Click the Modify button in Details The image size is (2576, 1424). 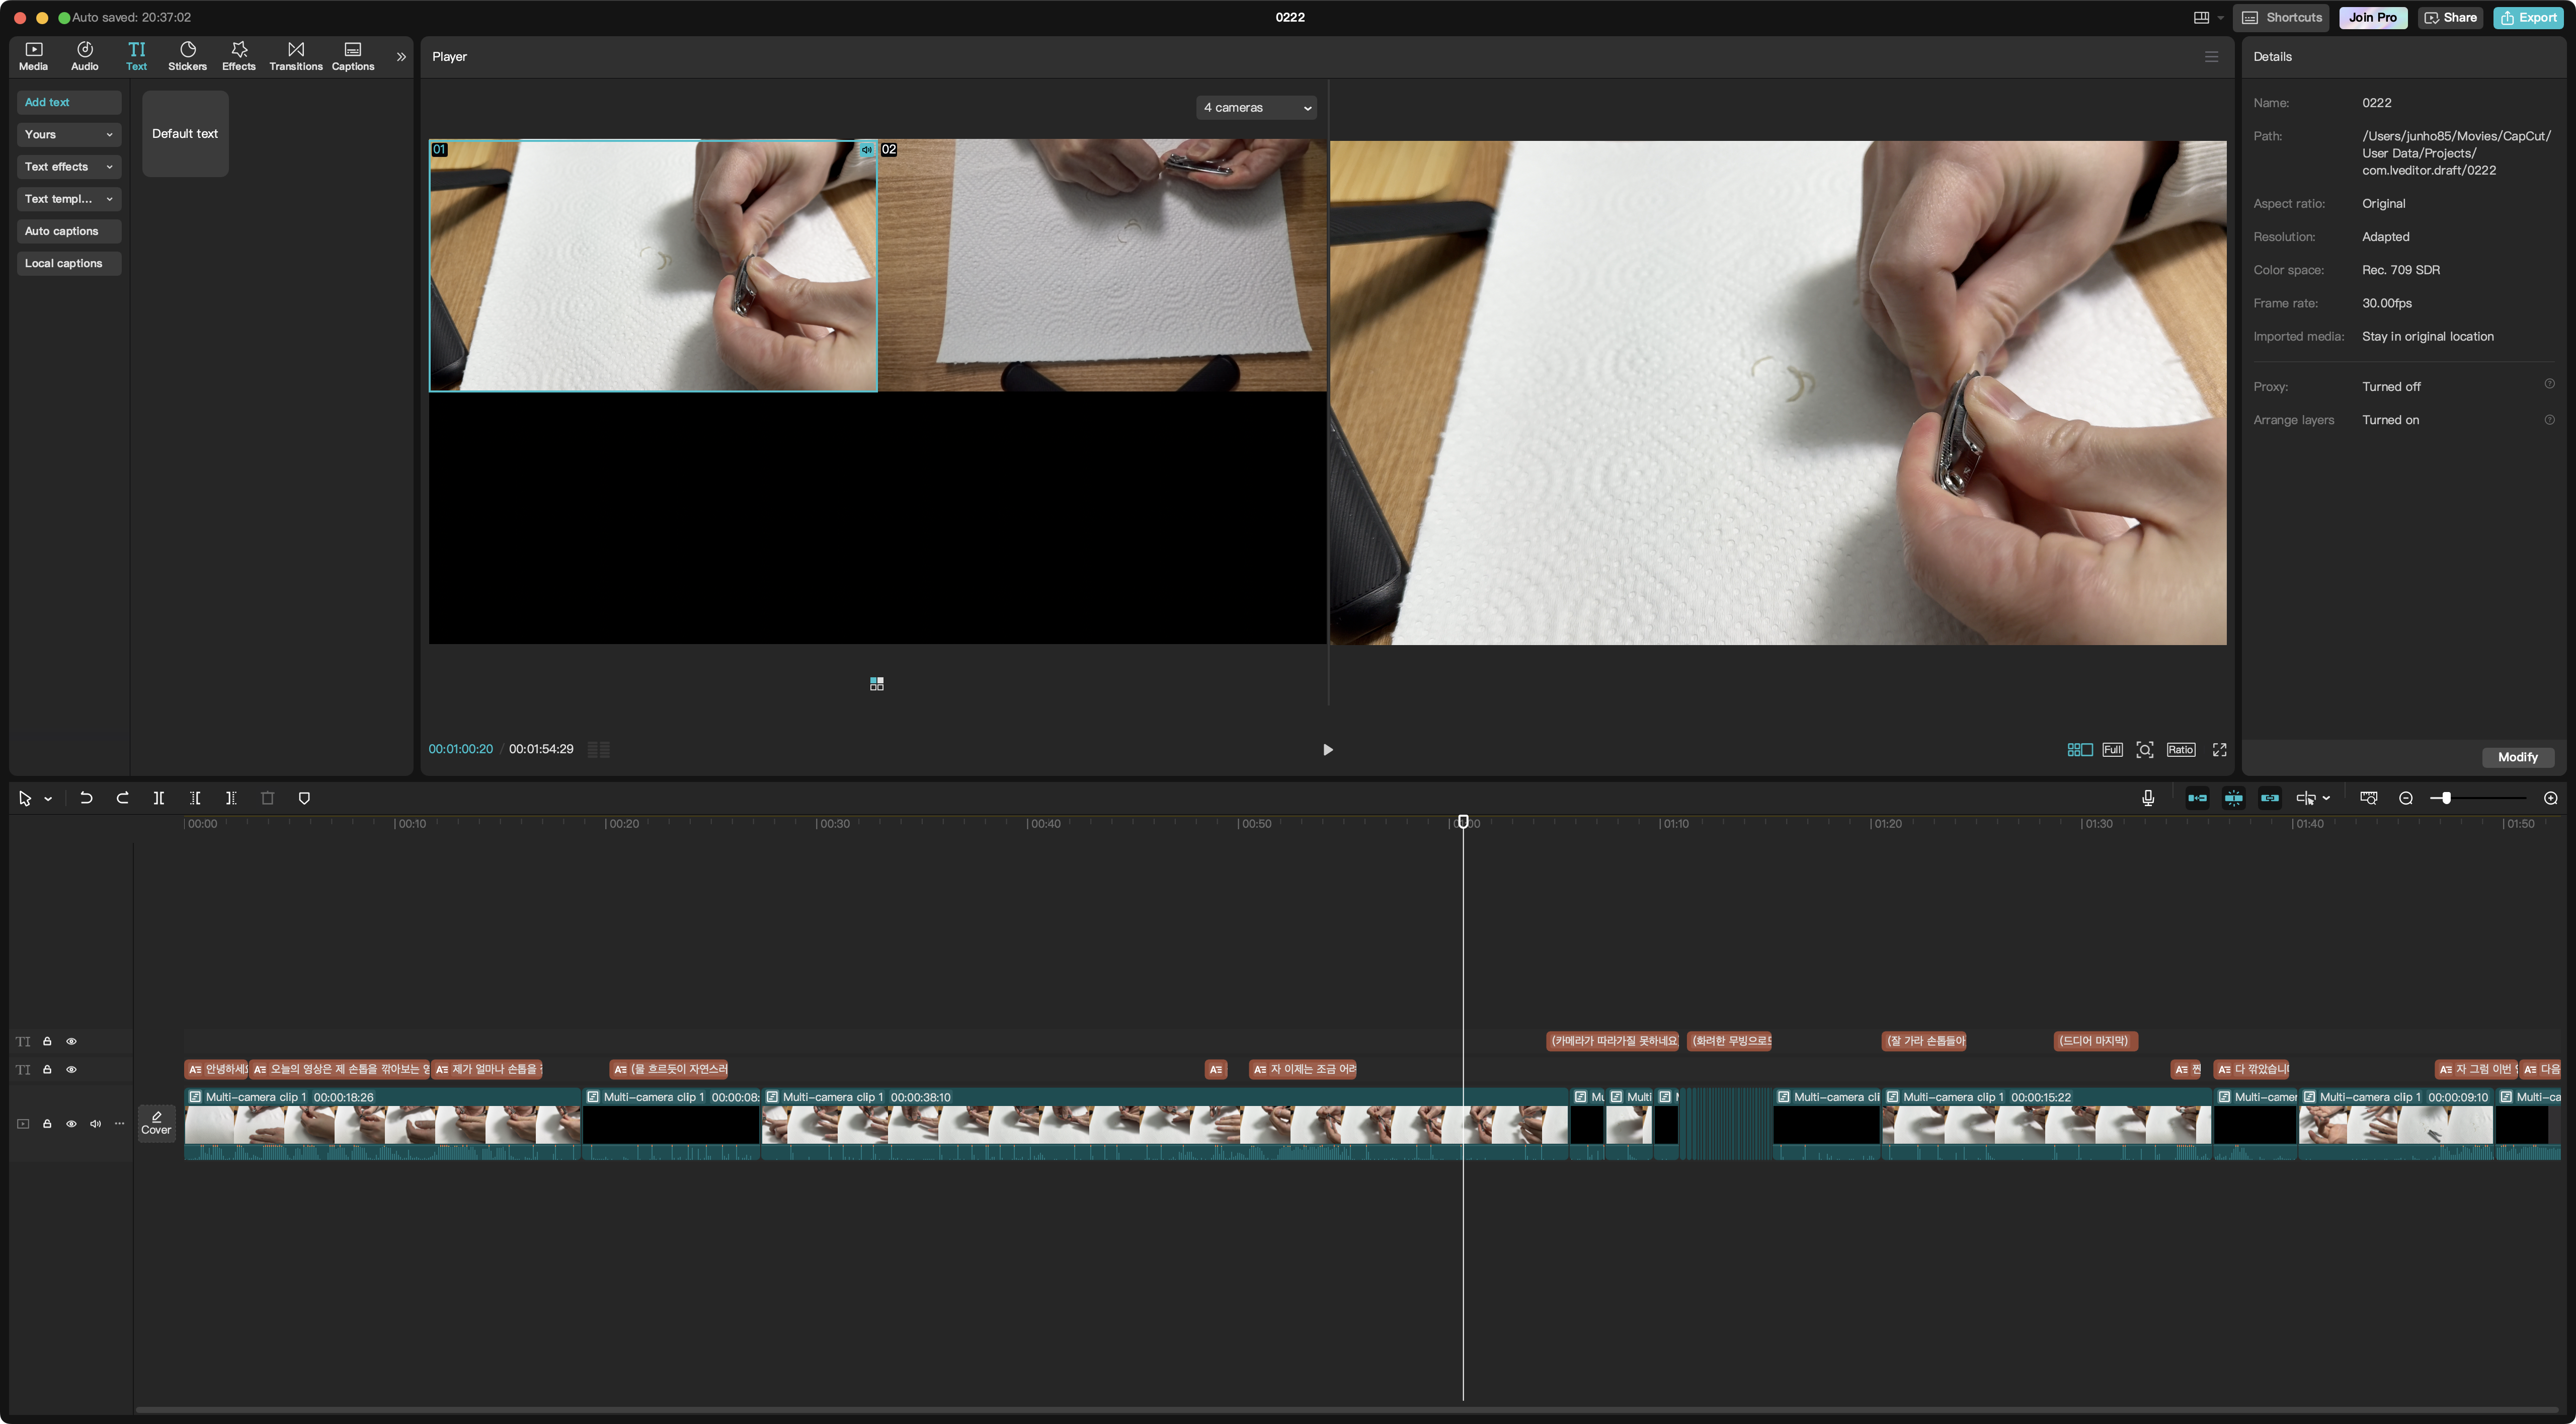(2517, 757)
